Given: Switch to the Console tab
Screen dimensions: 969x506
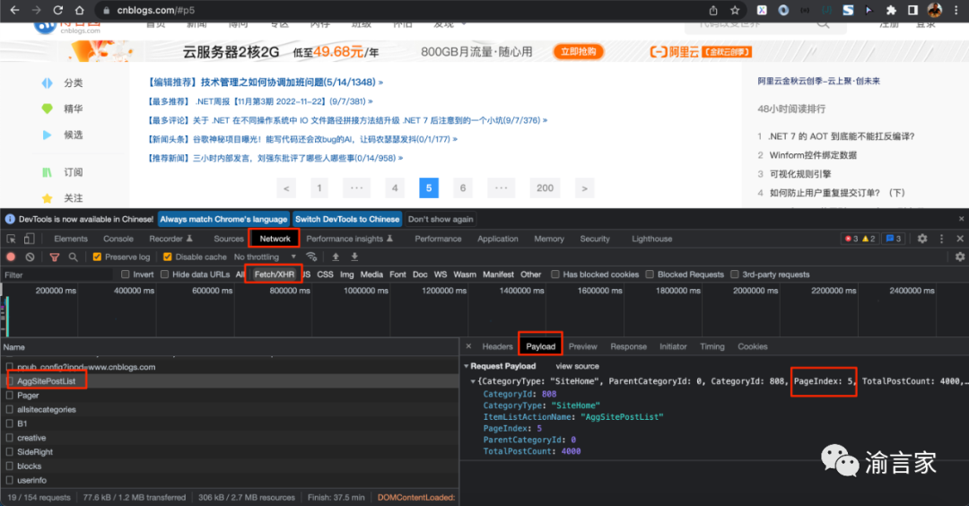Looking at the screenshot, I should point(118,239).
